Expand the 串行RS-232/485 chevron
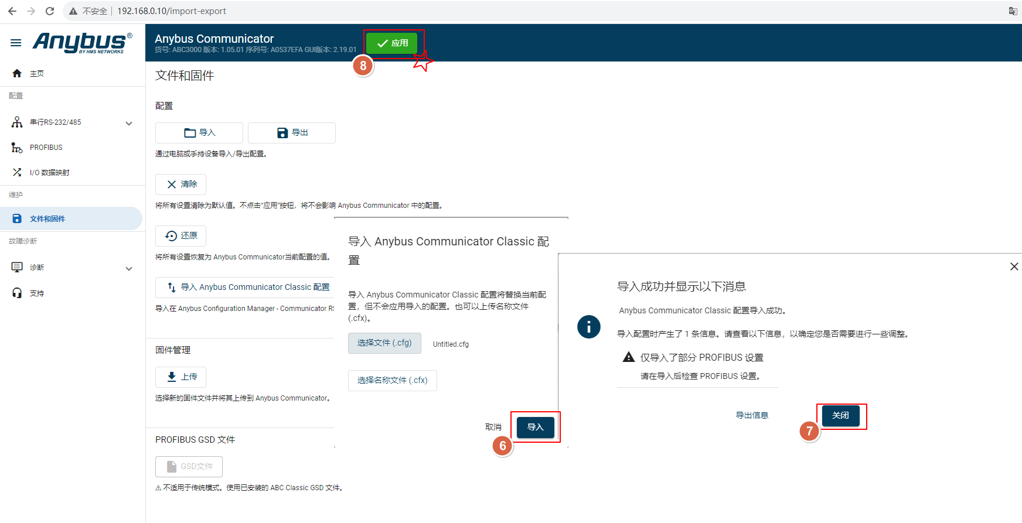 (x=129, y=124)
